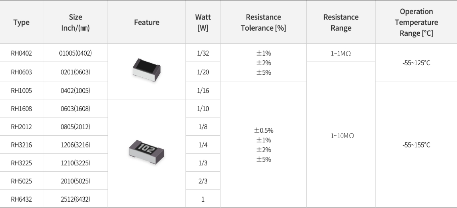Click the Resistance Tolerance [%] header
Image resolution: width=457 pixels, height=208 pixels.
pyautogui.click(x=263, y=22)
